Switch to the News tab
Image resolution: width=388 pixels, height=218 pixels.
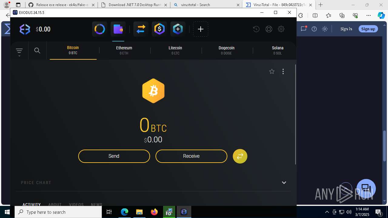tap(97, 204)
